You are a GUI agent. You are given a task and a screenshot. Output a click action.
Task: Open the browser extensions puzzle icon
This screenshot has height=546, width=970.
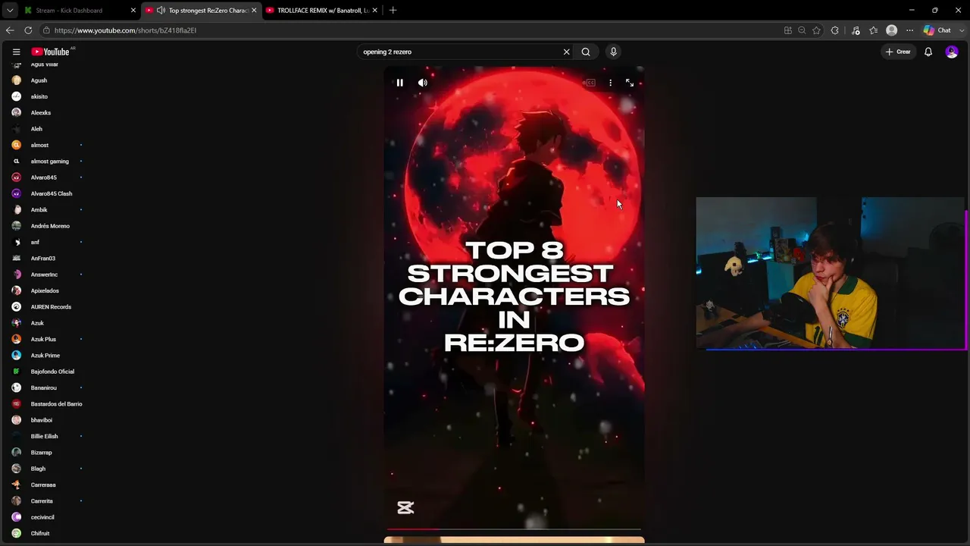pos(835,30)
